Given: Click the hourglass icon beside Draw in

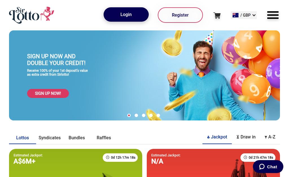Looking at the screenshot, I should pyautogui.click(x=238, y=137).
